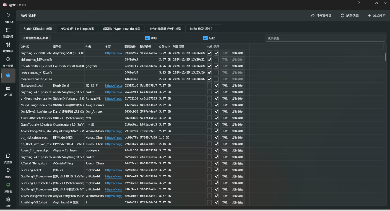390x211 pixels.
Task: Toggle remote checkbox for chilloutmix_NiPruned row
Action: (216, 60)
